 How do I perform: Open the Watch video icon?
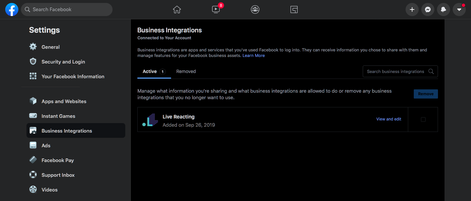(216, 9)
